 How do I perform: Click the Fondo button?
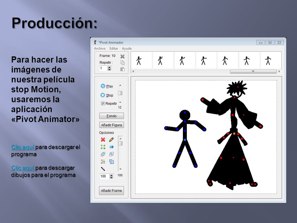pos(112,116)
